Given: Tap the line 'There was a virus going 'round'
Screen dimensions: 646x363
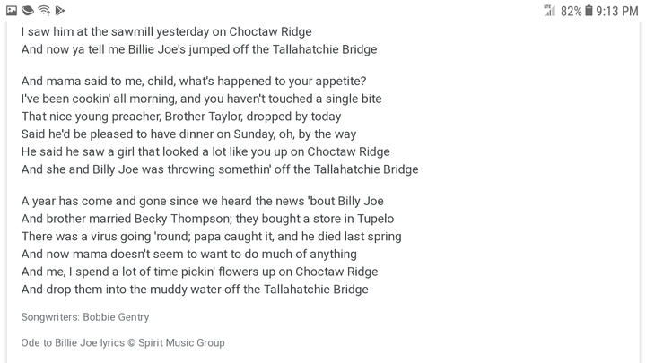Looking at the screenshot, I should pos(212,237).
